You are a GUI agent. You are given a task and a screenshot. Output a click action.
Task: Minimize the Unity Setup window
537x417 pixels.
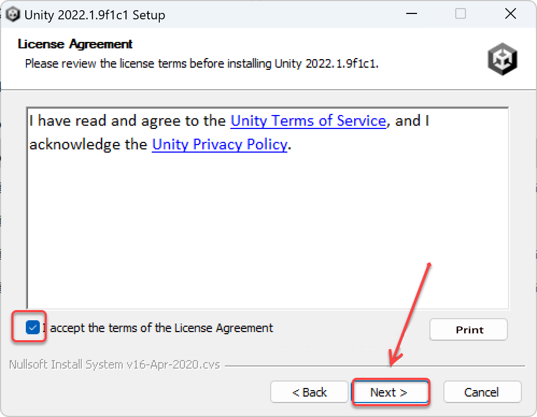click(x=411, y=13)
